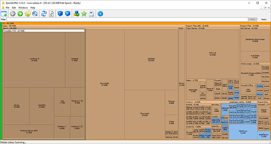Image resolution: width=271 pixels, height=144 pixels.
Task: Select the Epic Games 16.2GB header
Action: point(255,28)
